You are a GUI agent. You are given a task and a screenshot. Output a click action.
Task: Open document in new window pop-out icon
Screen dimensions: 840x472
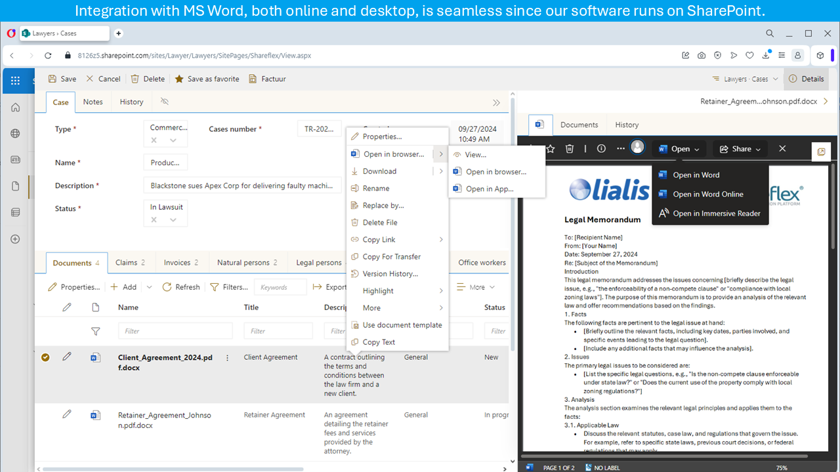pyautogui.click(x=821, y=152)
